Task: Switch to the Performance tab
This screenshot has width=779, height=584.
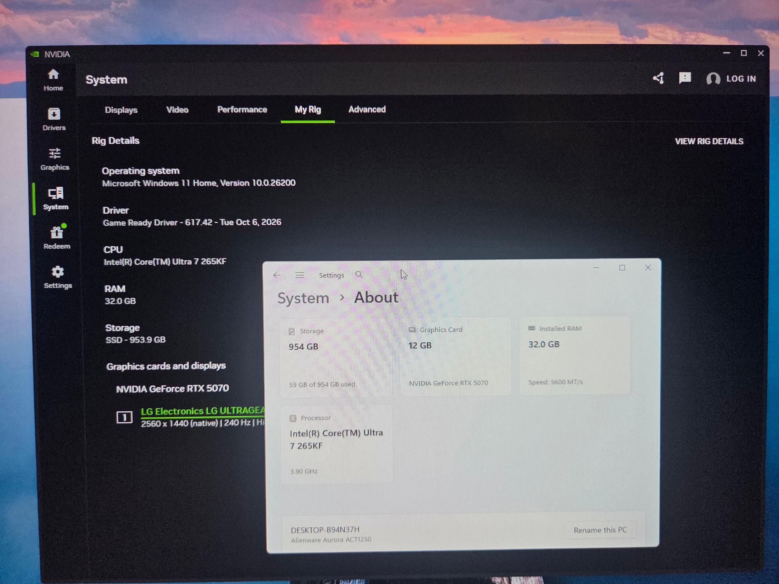Action: click(x=242, y=109)
